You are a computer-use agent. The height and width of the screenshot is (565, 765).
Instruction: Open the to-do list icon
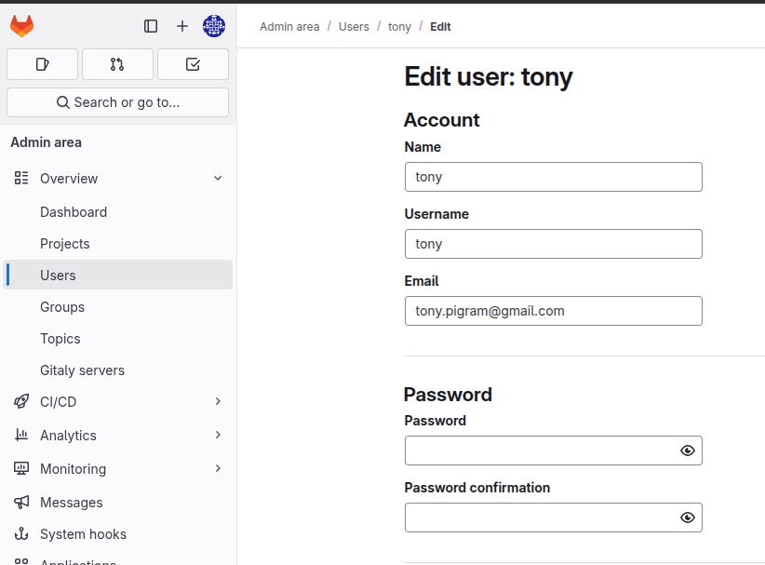(193, 64)
